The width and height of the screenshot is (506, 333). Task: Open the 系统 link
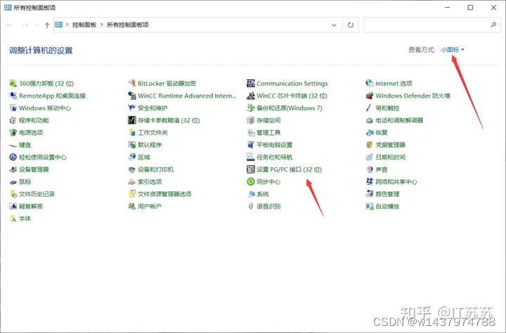coord(263,194)
